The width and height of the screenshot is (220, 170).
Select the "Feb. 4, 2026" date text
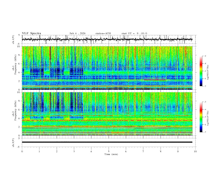click(77, 33)
